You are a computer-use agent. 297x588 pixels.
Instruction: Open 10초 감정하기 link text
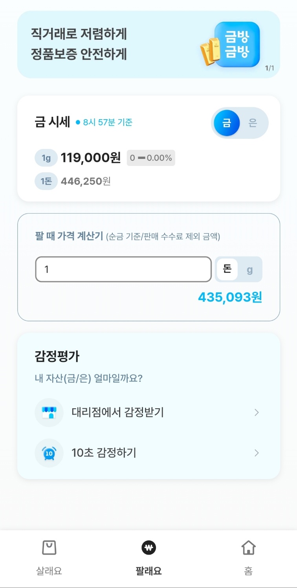click(104, 453)
